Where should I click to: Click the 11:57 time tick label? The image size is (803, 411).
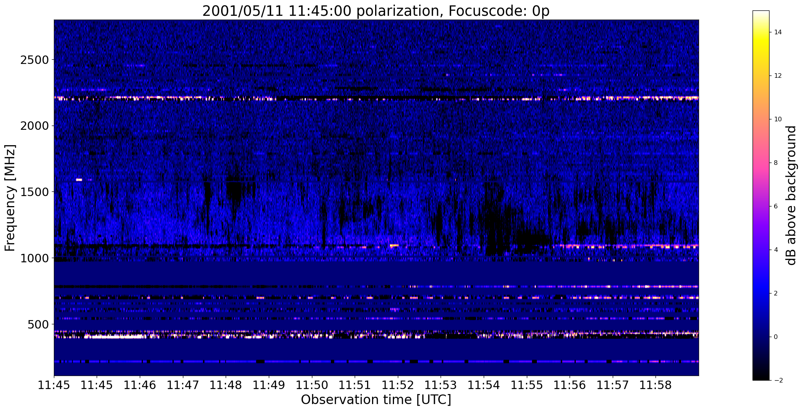[x=613, y=385]
